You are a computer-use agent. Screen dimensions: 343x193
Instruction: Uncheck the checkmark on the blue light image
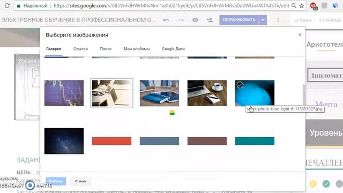[x=240, y=85]
